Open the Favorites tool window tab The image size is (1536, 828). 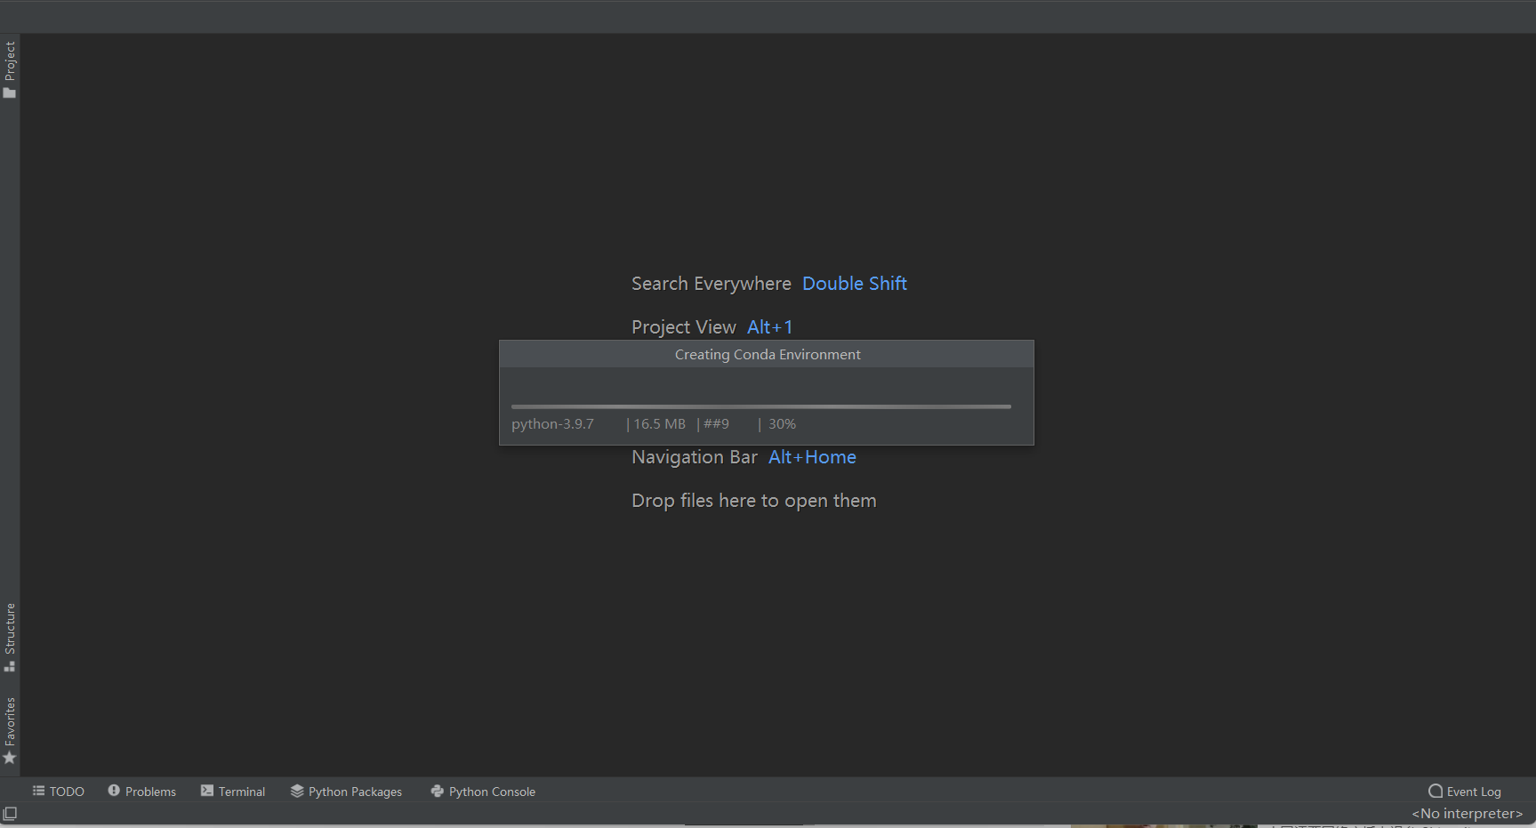(10, 730)
